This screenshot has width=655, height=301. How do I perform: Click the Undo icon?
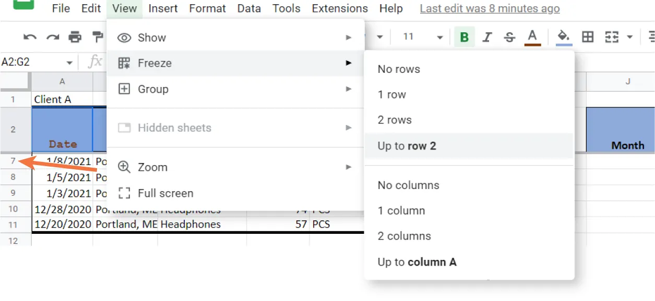(x=30, y=37)
